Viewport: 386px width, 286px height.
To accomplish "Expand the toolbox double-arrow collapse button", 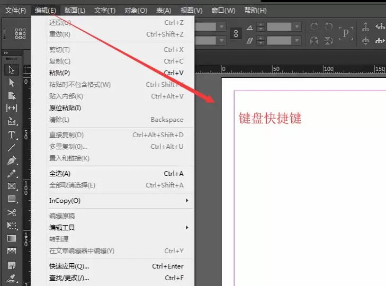I will click(x=6, y=53).
